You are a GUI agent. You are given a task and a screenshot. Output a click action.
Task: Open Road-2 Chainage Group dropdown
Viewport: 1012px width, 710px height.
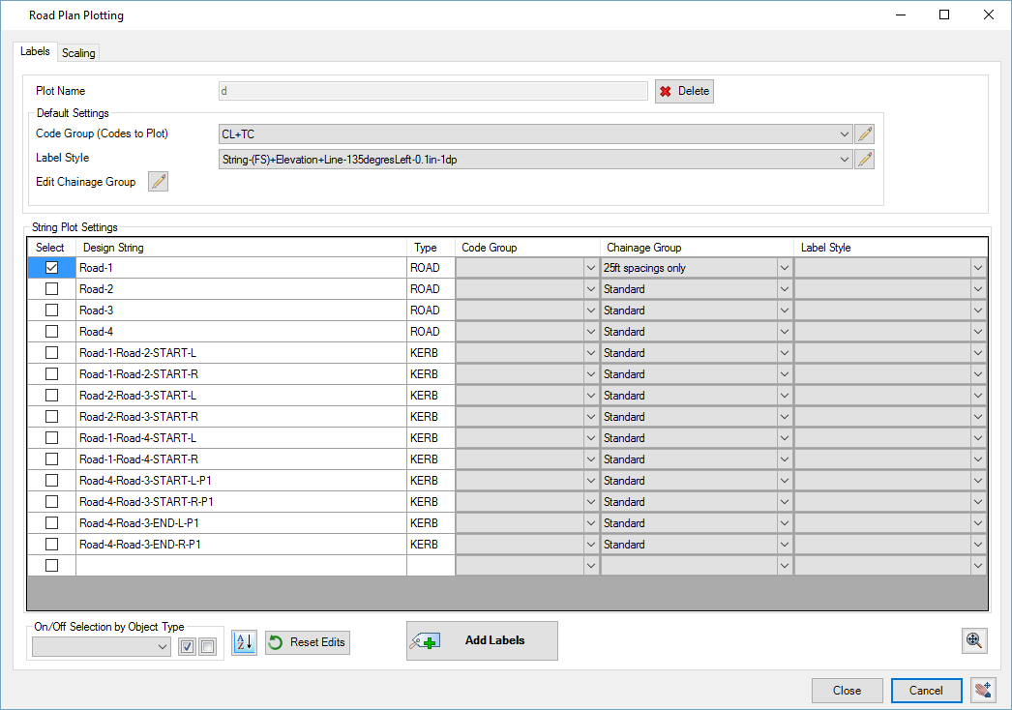[x=785, y=288]
